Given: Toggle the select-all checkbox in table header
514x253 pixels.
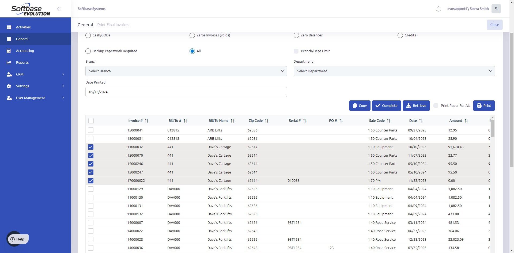Looking at the screenshot, I should point(91,121).
